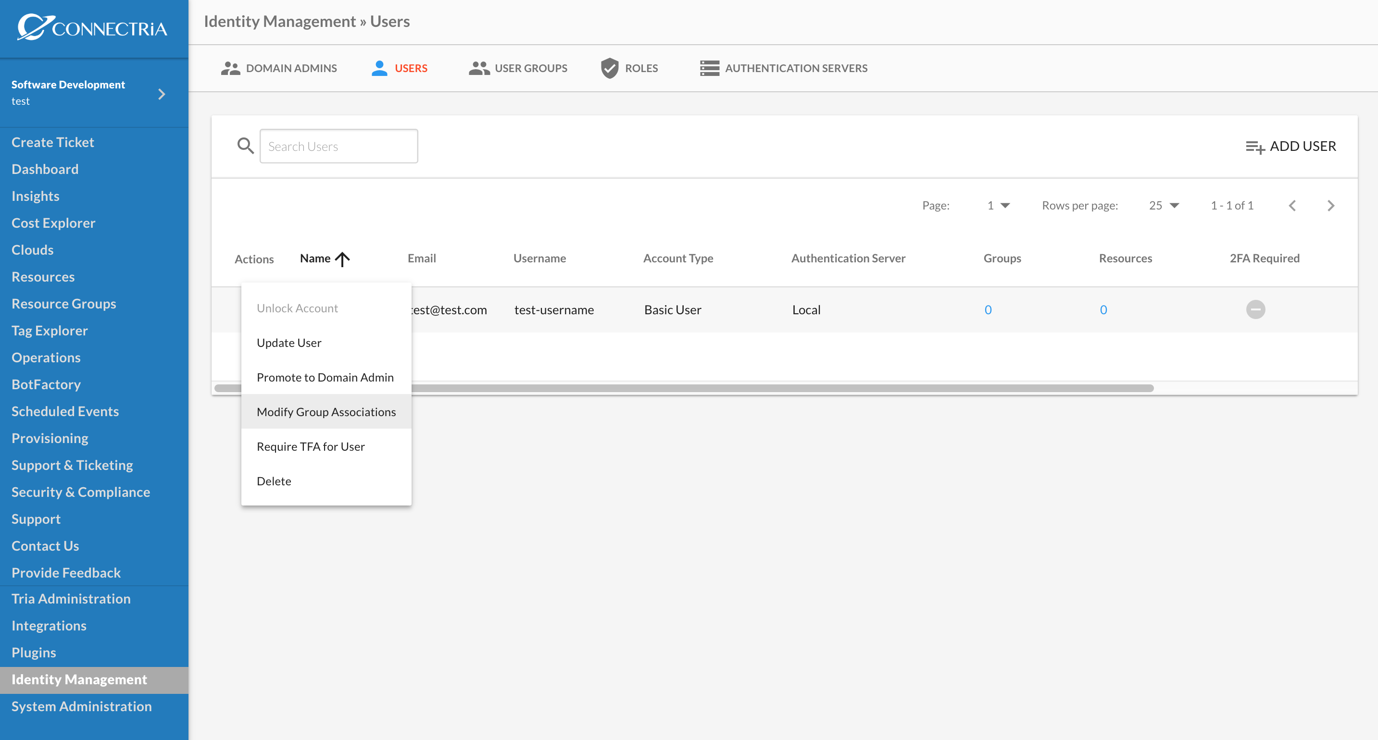This screenshot has height=740, width=1378.
Task: Open the Page number dropdown
Action: coord(998,205)
